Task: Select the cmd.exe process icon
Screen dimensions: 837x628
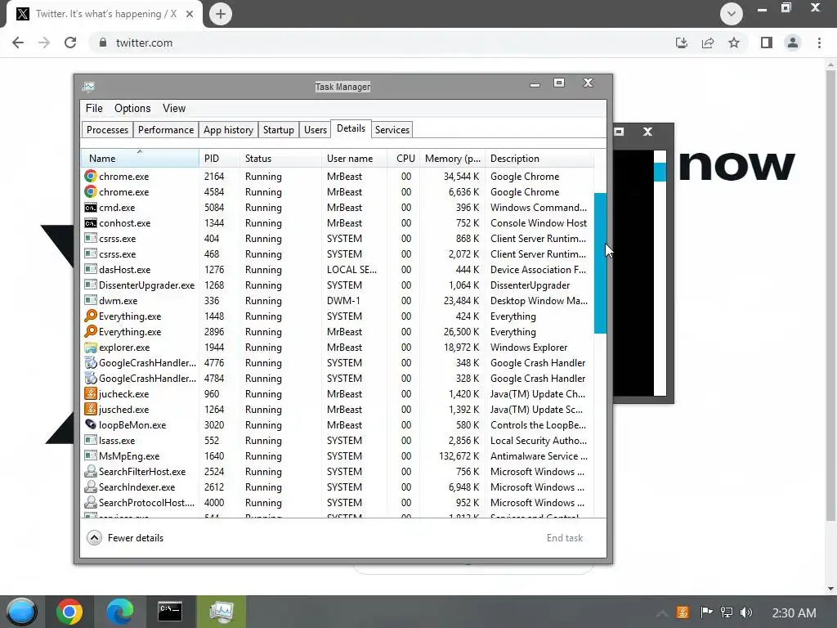Action: (91, 207)
